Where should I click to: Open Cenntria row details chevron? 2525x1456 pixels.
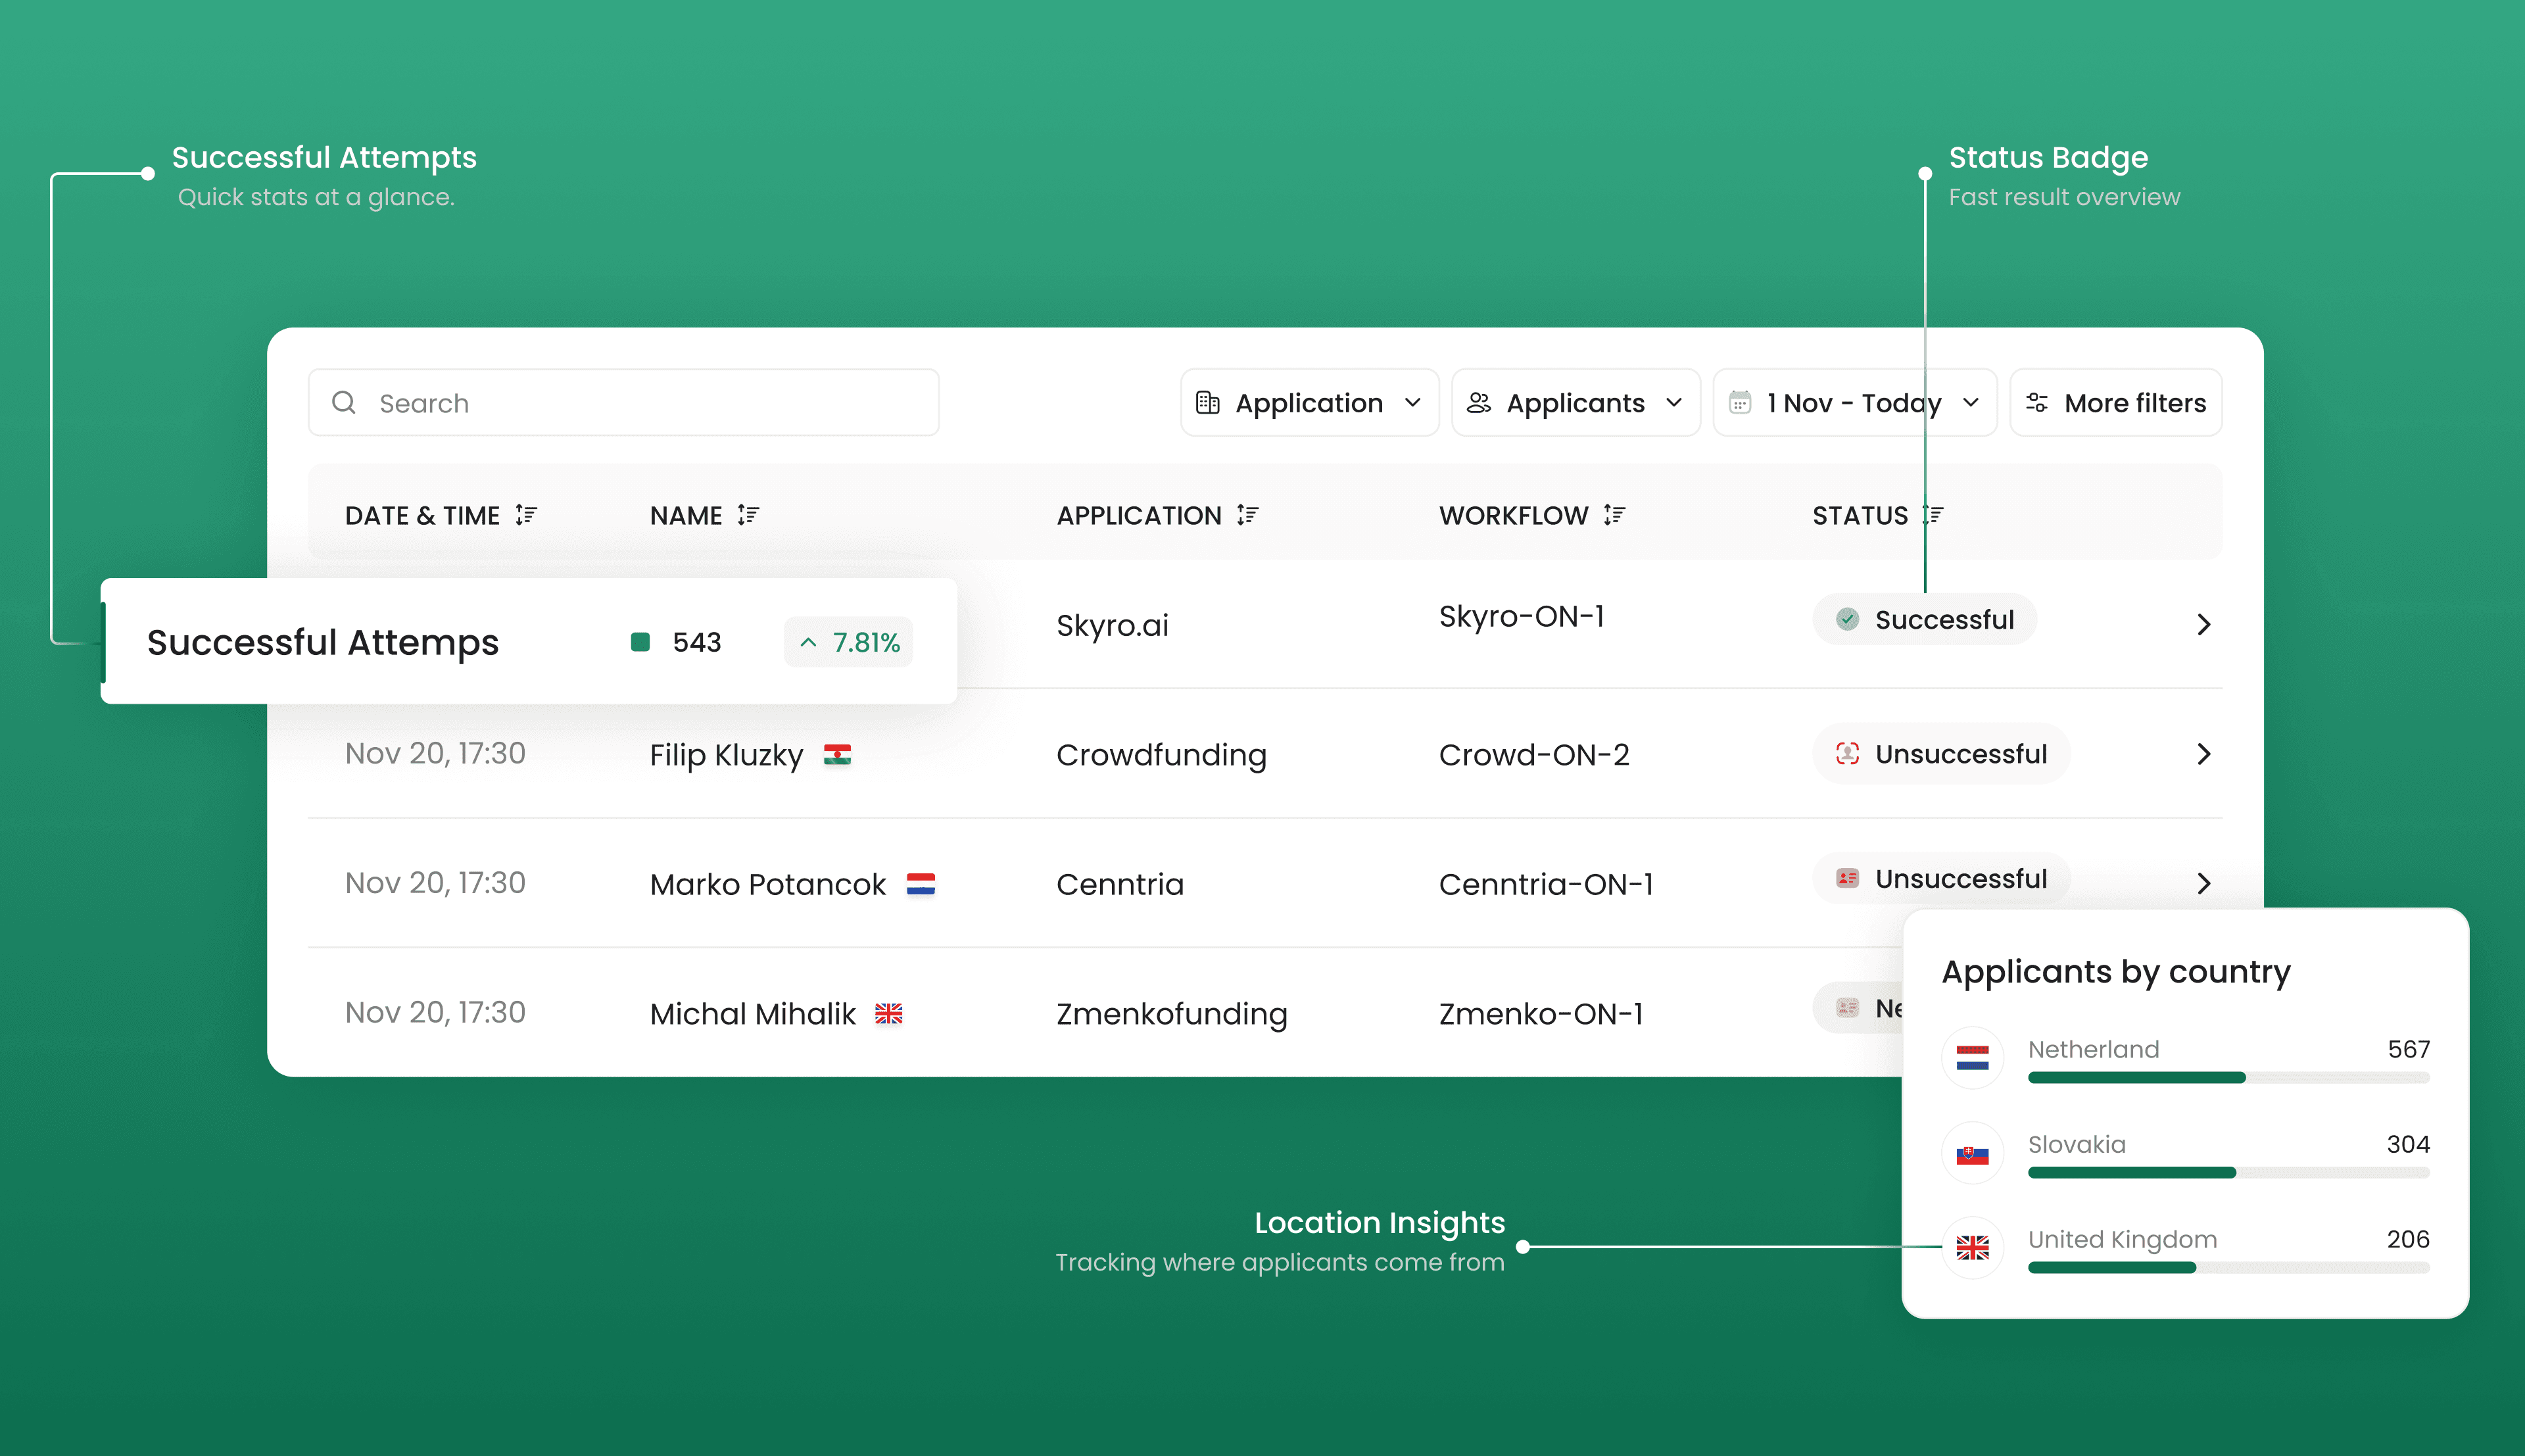2203,883
